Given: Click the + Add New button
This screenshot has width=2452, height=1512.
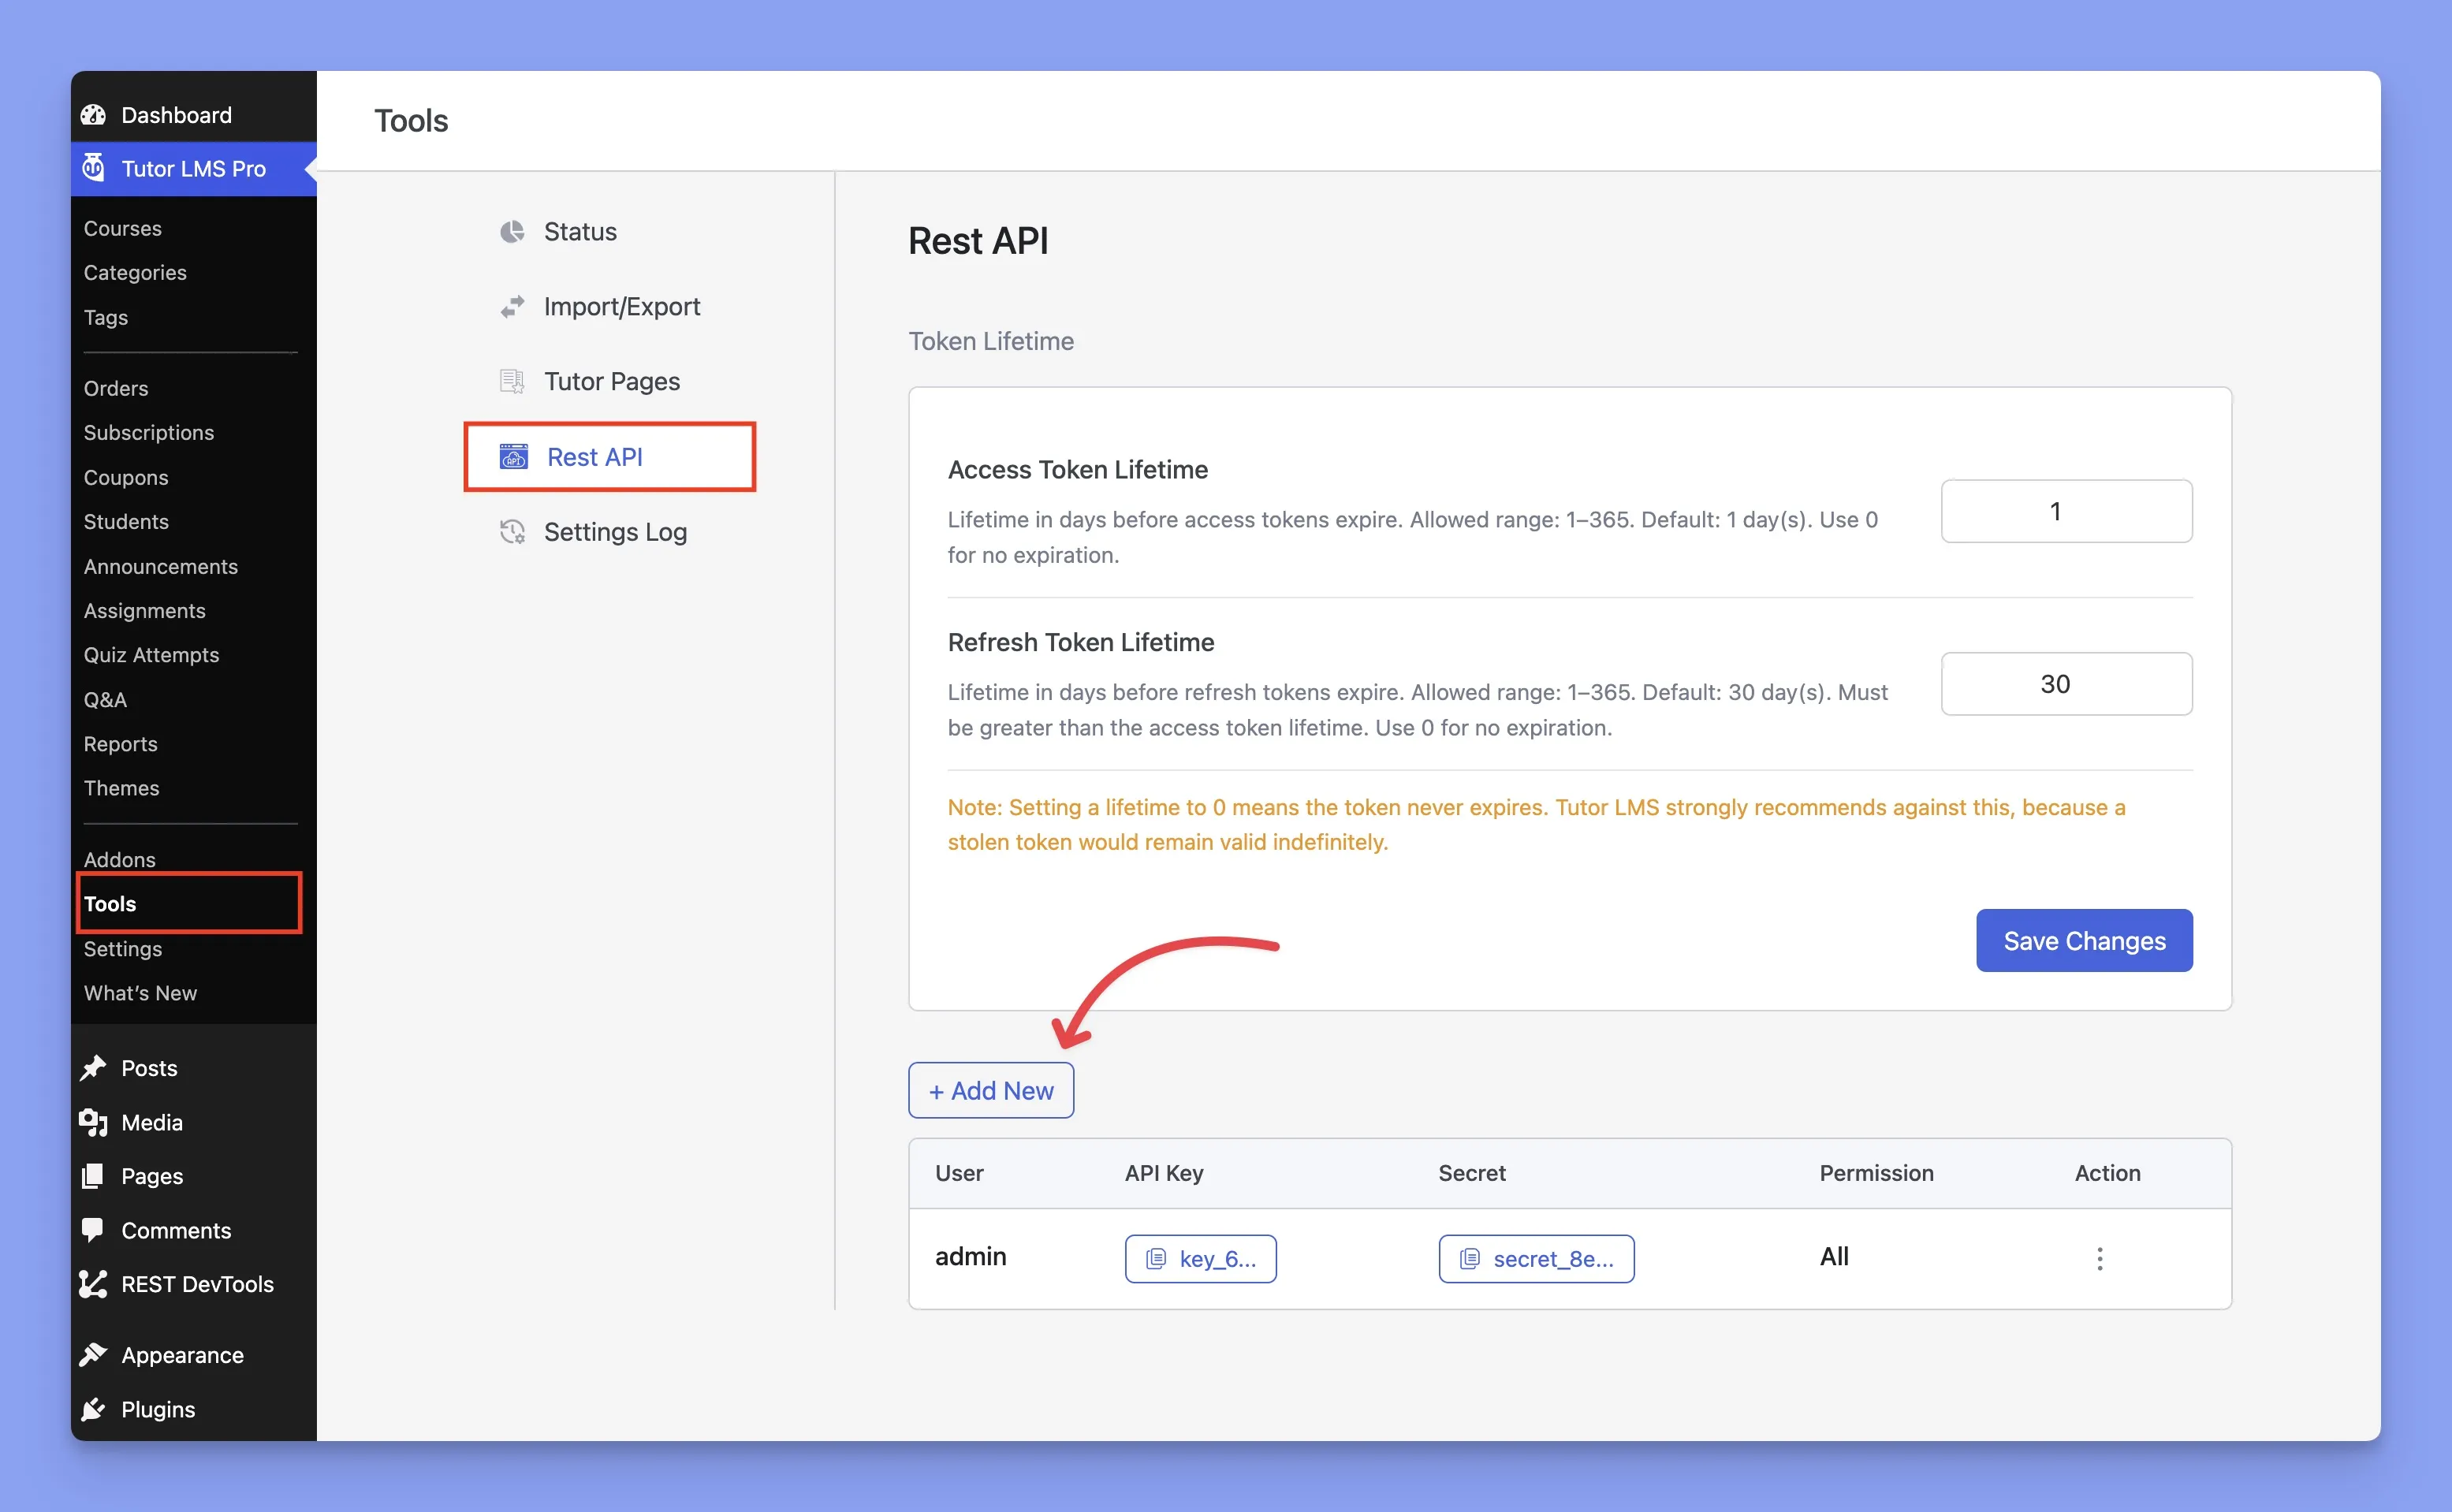Looking at the screenshot, I should point(991,1090).
